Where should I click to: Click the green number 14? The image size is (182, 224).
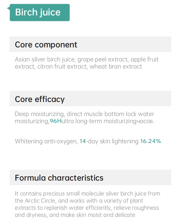[83, 141]
